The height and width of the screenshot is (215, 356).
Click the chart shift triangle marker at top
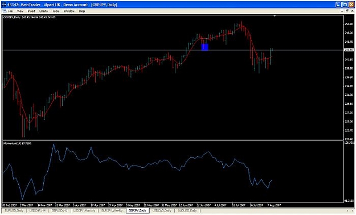(x=275, y=16)
